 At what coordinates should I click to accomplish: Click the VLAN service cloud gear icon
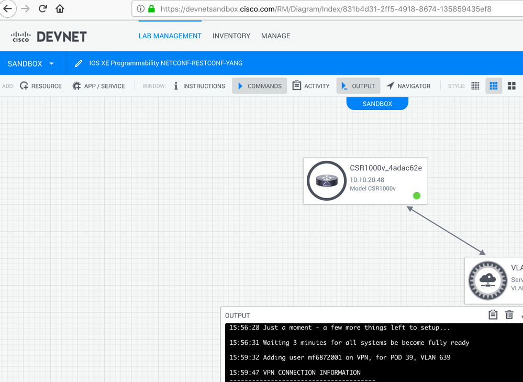point(487,280)
